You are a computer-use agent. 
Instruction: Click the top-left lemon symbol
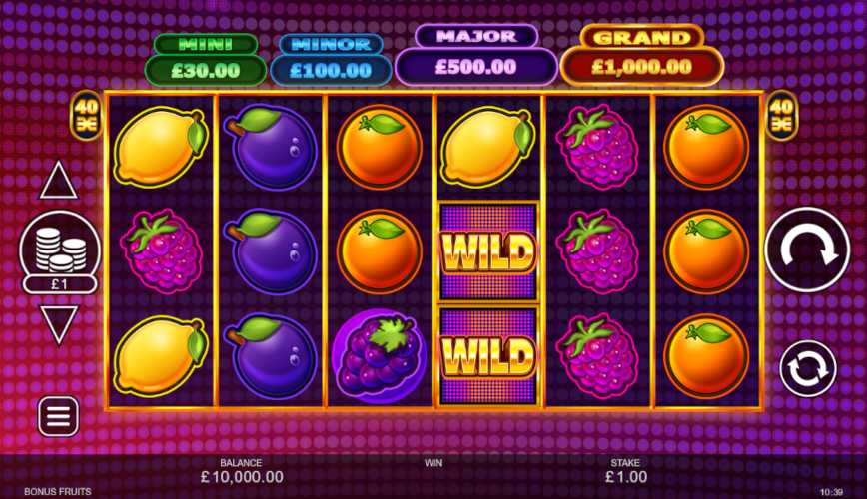pyautogui.click(x=161, y=147)
